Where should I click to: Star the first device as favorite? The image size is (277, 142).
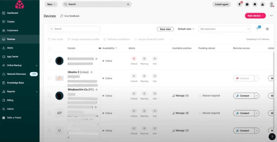click(x=96, y=59)
